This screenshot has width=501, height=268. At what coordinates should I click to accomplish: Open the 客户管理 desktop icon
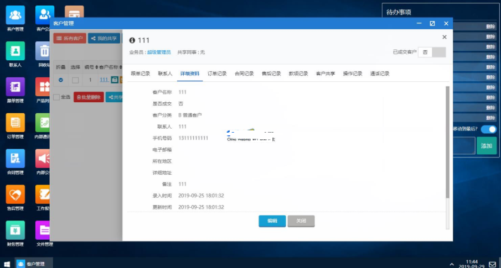click(x=15, y=15)
